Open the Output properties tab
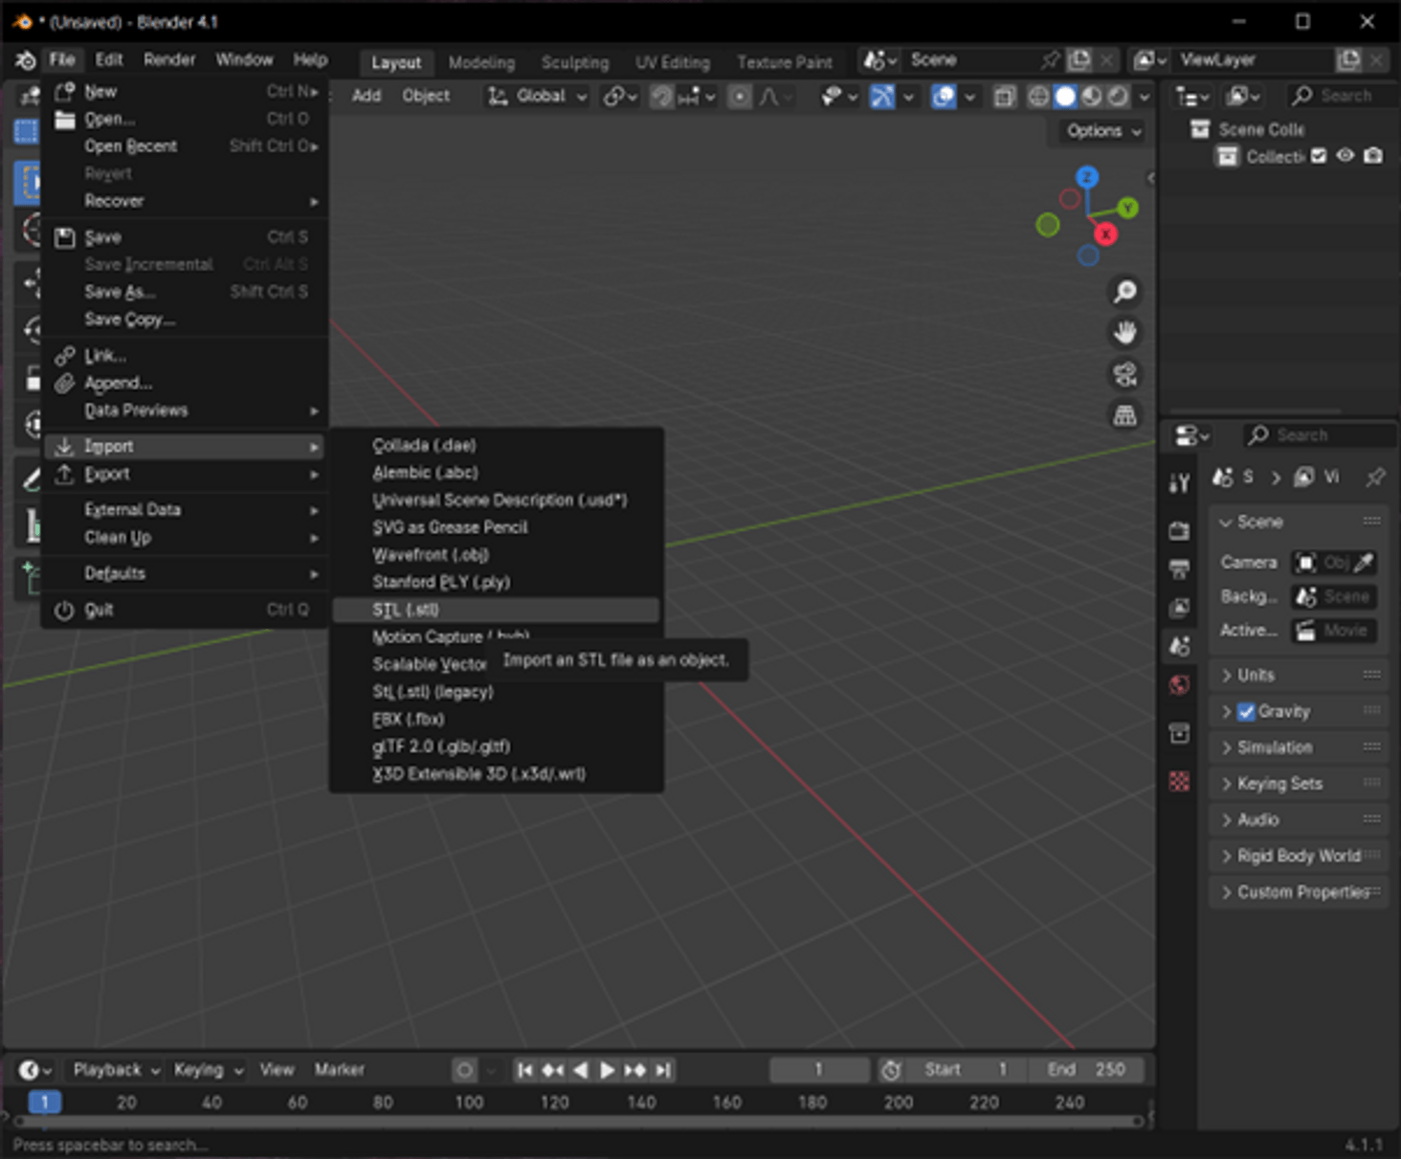The image size is (1401, 1159). pos(1179,567)
